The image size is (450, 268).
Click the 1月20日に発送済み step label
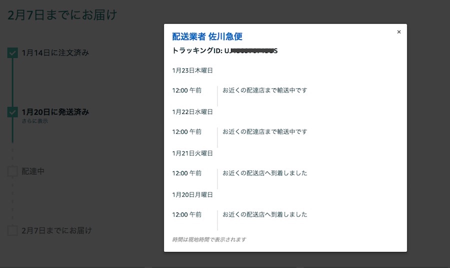click(x=55, y=112)
